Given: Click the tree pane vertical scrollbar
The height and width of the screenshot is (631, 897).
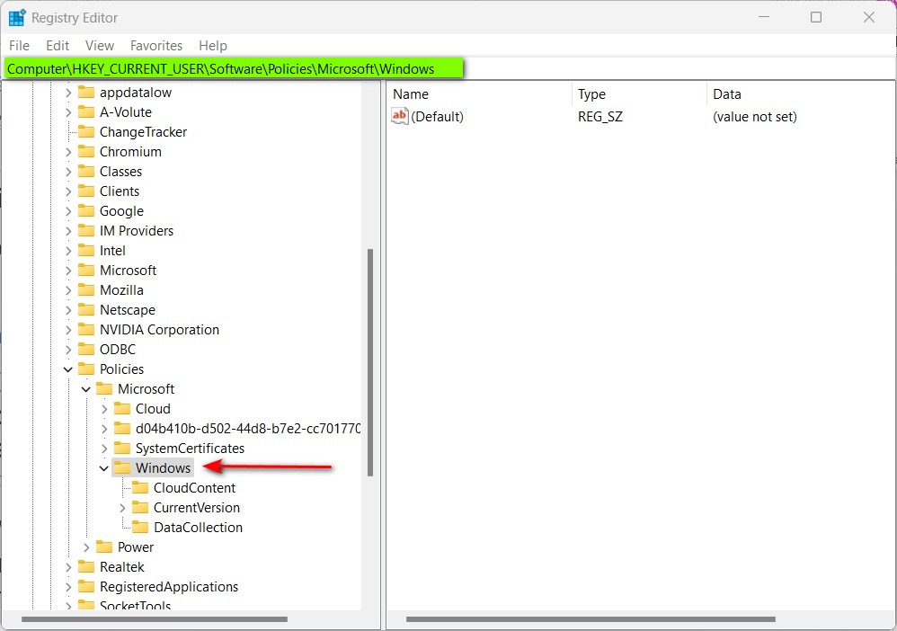Looking at the screenshot, I should (x=370, y=360).
